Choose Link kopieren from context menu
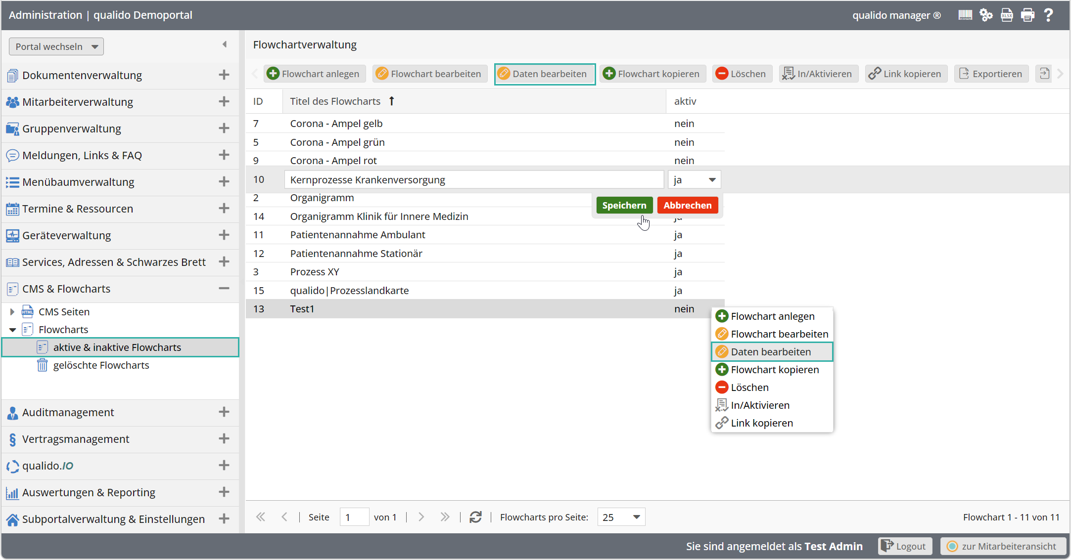Screen dimensions: 1071x560 (761, 423)
